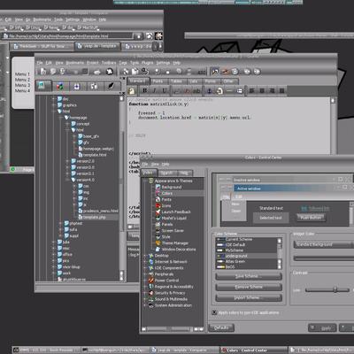
Task: Open the Help tab in the Control Center sidebar
Action: tap(184, 173)
